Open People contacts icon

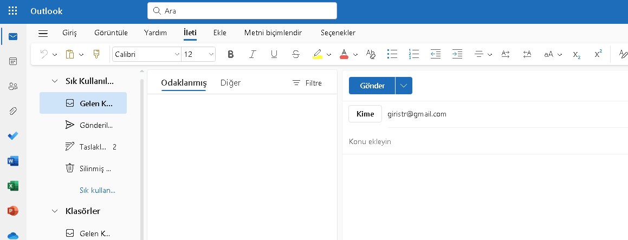pyautogui.click(x=13, y=86)
